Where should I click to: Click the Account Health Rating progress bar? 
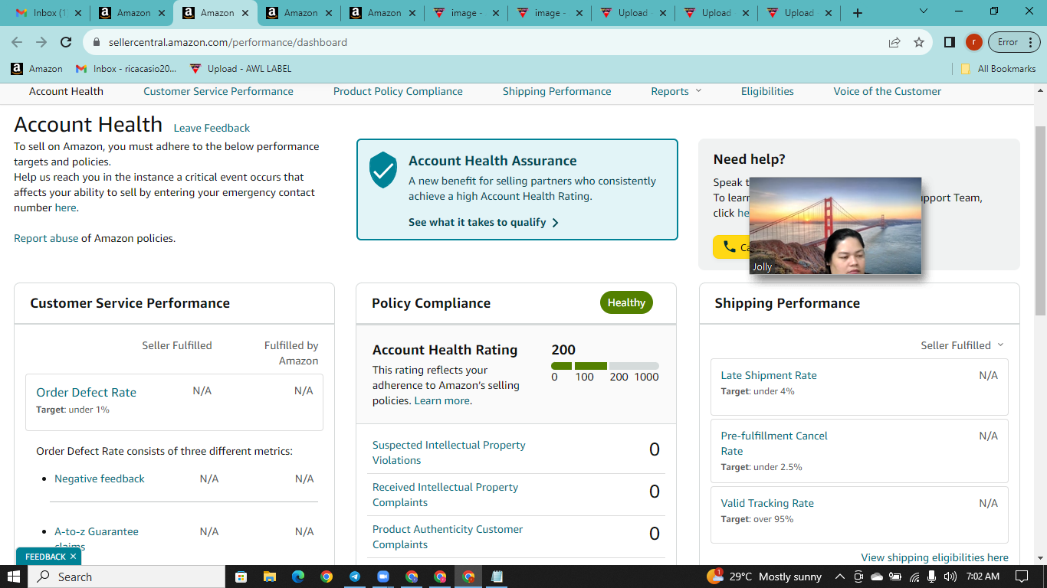pos(605,366)
